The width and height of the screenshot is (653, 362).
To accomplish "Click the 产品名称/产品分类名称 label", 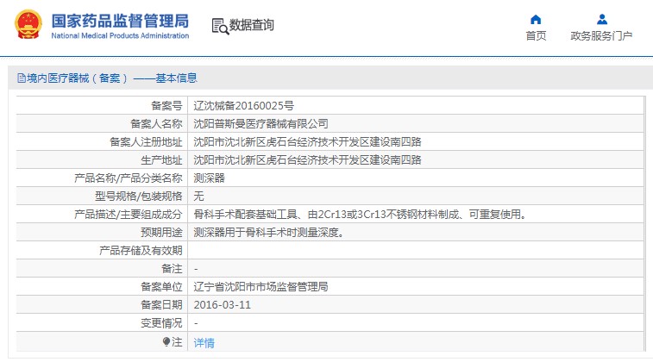I will (x=129, y=178).
